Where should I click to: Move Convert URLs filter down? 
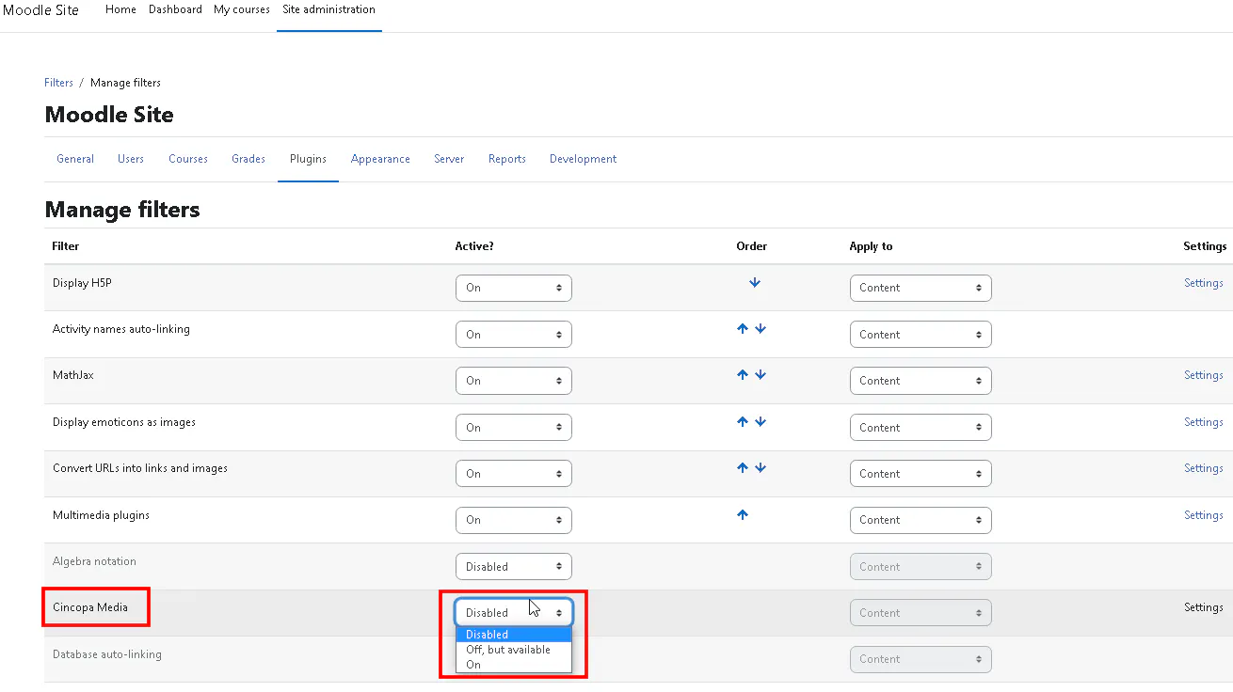[x=761, y=468]
